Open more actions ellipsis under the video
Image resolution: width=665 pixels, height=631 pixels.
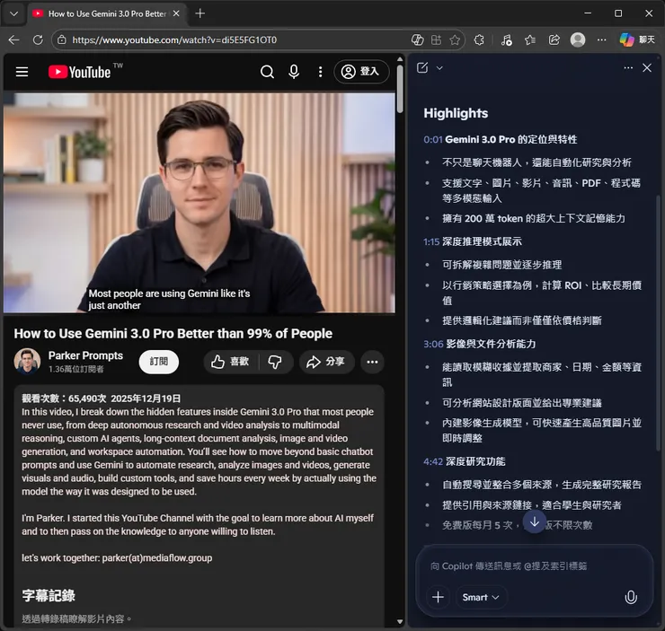(372, 362)
